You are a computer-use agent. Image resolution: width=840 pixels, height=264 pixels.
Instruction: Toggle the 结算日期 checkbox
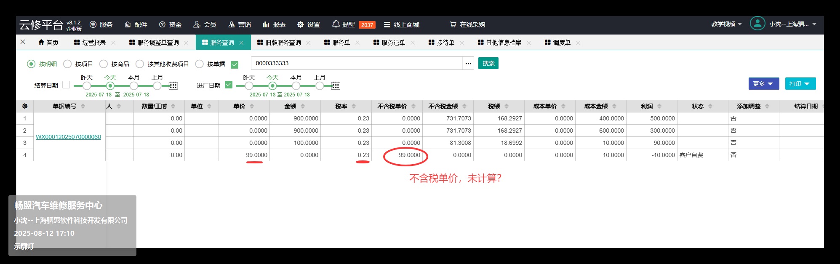66,85
